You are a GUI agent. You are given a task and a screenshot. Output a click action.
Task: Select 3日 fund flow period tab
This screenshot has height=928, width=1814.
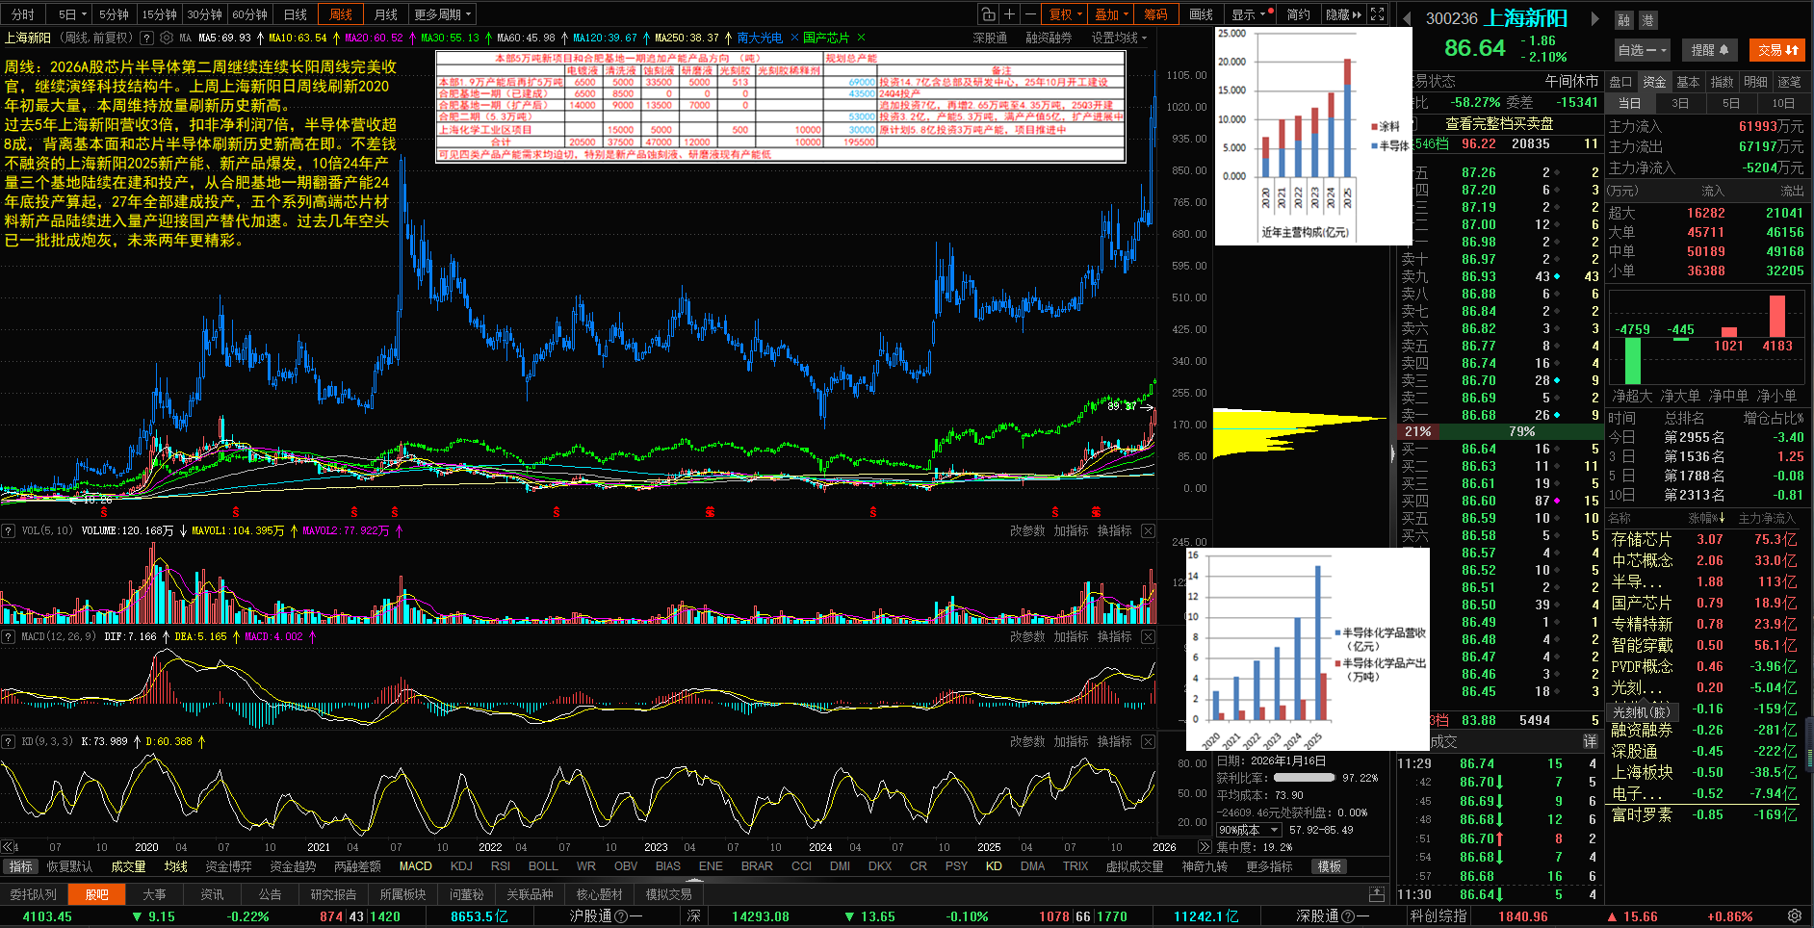1679,103
